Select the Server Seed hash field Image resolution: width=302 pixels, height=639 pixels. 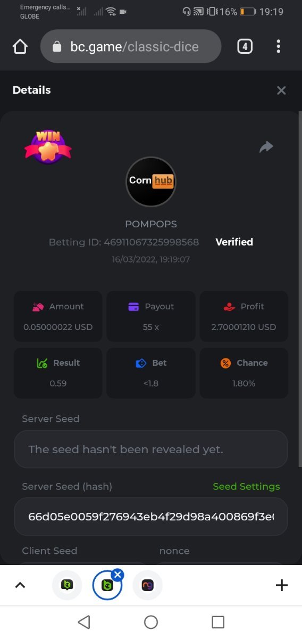pyautogui.click(x=151, y=517)
